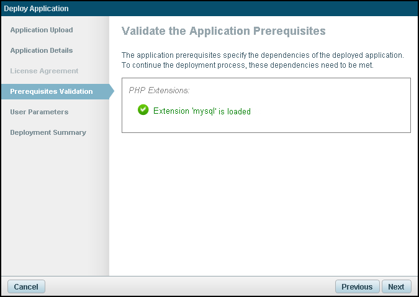Go back with the Previous button

pos(357,286)
